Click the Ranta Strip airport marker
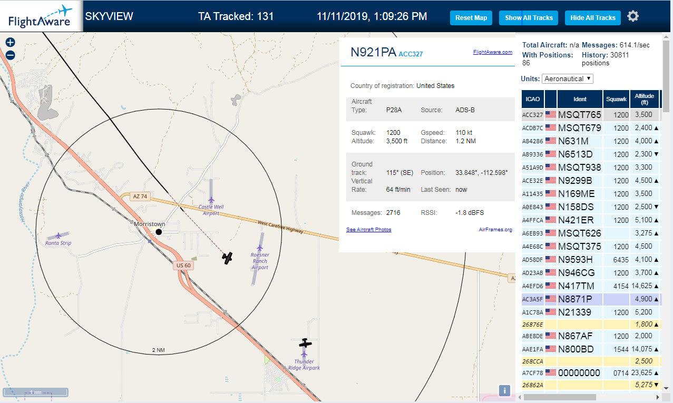 click(x=57, y=237)
